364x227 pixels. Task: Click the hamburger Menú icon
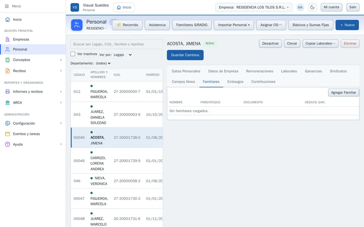(7, 6)
